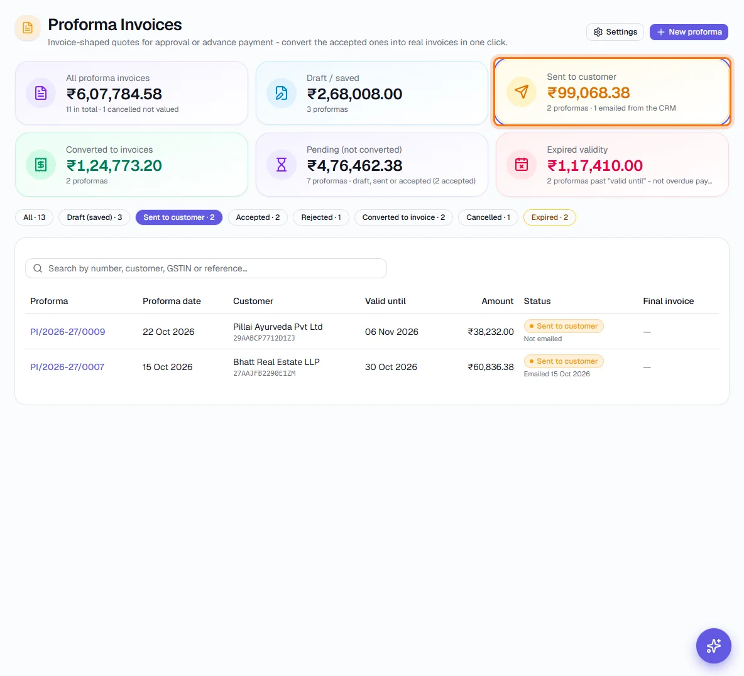This screenshot has height=676, width=744.
Task: Click the 22 Oct 2026 proforma date
Action: pos(168,332)
